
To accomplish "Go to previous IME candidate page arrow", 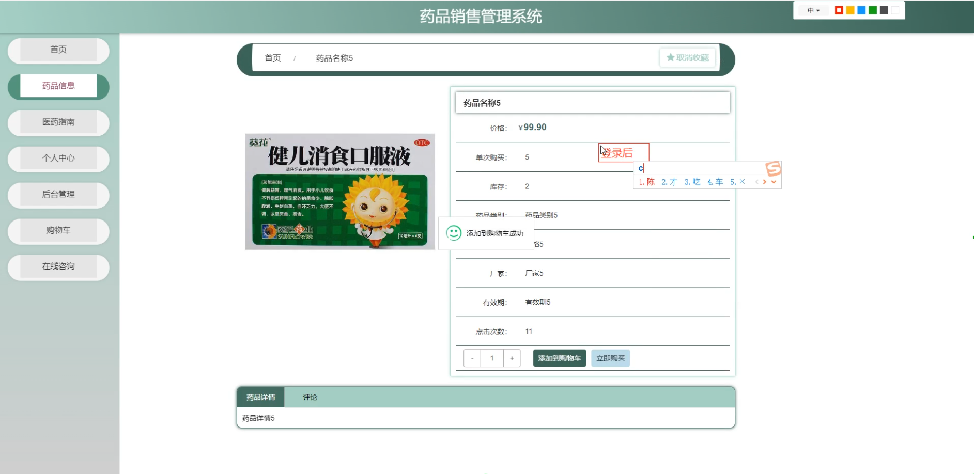I will [x=757, y=182].
